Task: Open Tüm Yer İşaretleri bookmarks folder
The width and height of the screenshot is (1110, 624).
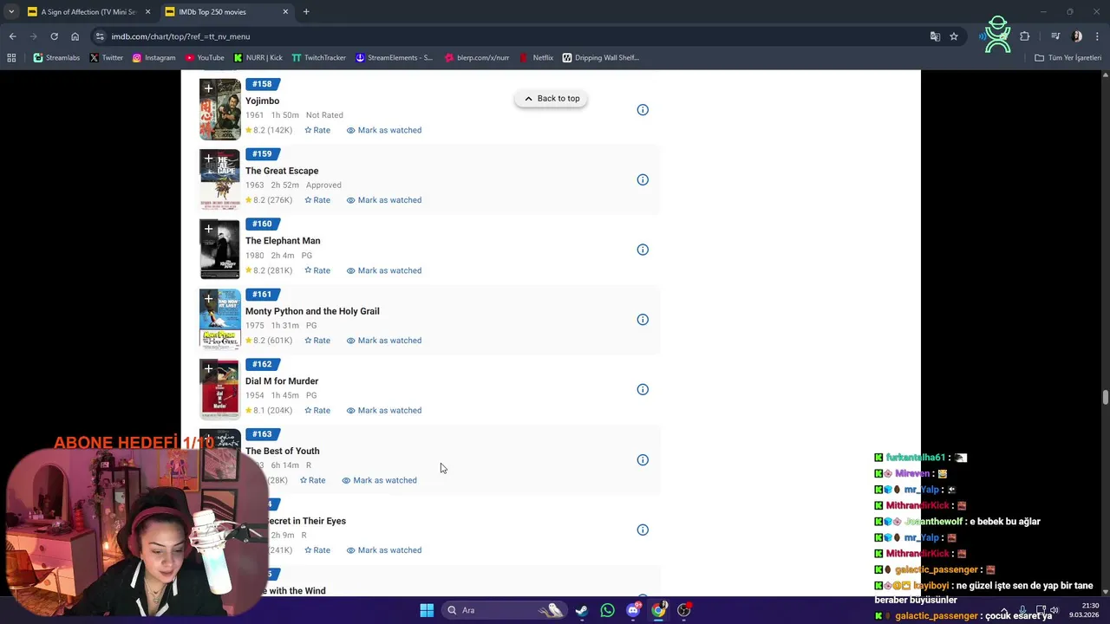Action: pos(1068,58)
